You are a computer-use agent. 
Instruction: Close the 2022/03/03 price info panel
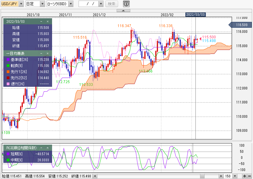[48, 22]
